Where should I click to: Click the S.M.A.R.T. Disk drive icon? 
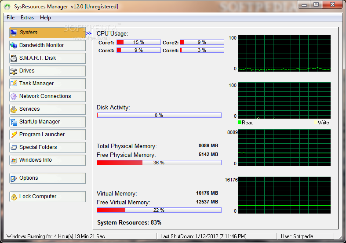tap(14, 58)
